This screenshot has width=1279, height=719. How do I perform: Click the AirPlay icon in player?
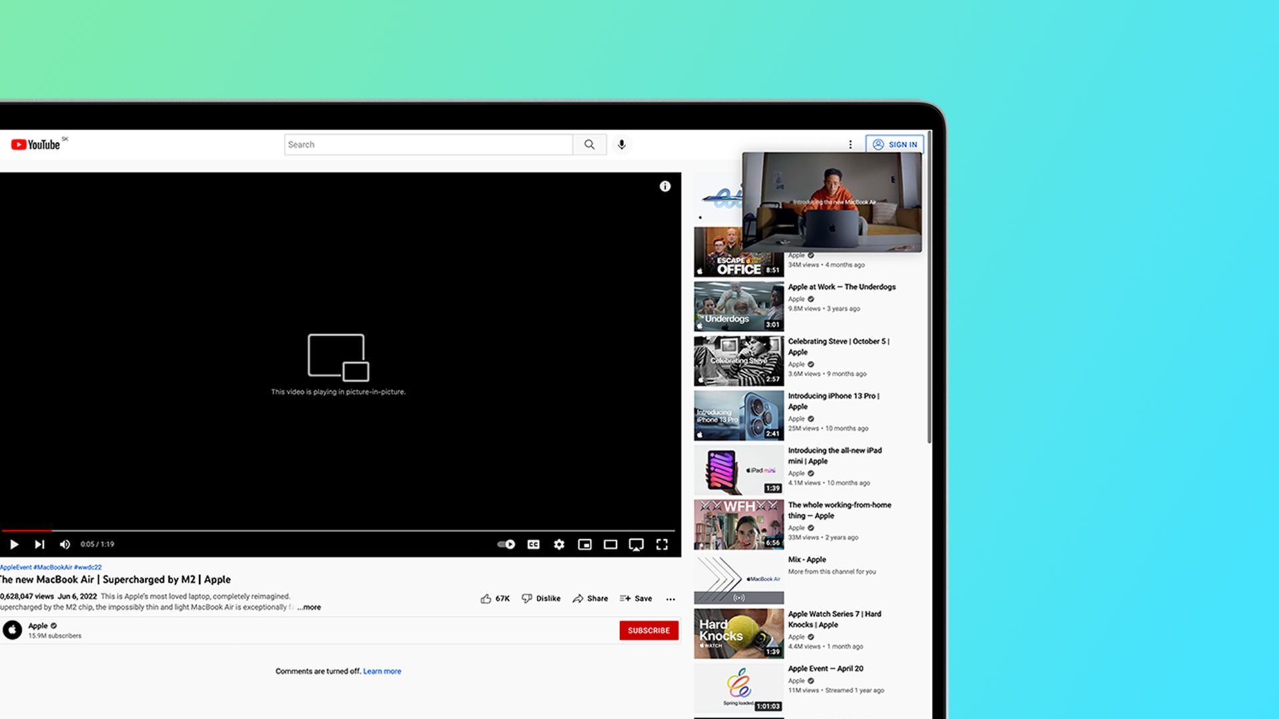[x=636, y=545]
